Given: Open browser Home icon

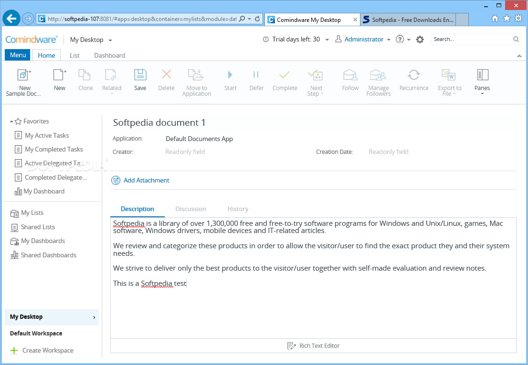Looking at the screenshot, I should click(495, 19).
